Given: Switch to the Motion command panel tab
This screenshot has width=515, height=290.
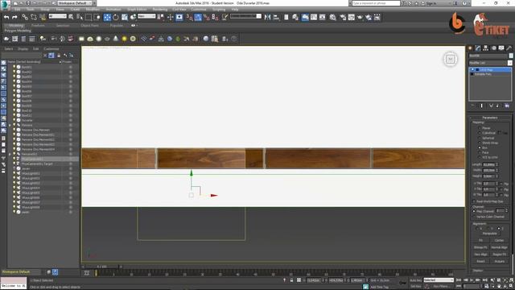Looking at the screenshot, I should coord(493,48).
